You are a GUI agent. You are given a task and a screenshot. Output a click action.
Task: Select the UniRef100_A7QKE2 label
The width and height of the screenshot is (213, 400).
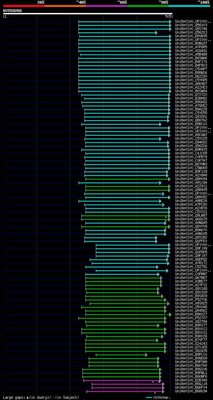tap(191, 105)
